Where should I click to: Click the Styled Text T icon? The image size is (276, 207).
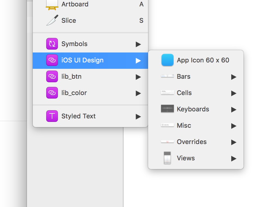coord(52,116)
